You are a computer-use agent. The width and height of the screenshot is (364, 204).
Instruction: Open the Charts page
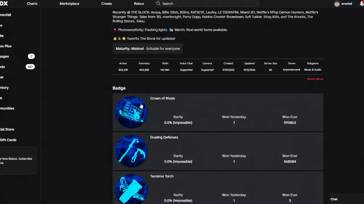[32, 4]
